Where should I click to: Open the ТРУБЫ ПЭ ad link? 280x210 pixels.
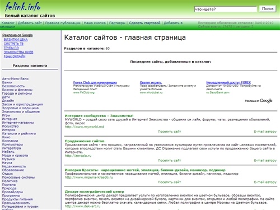click(x=11, y=48)
